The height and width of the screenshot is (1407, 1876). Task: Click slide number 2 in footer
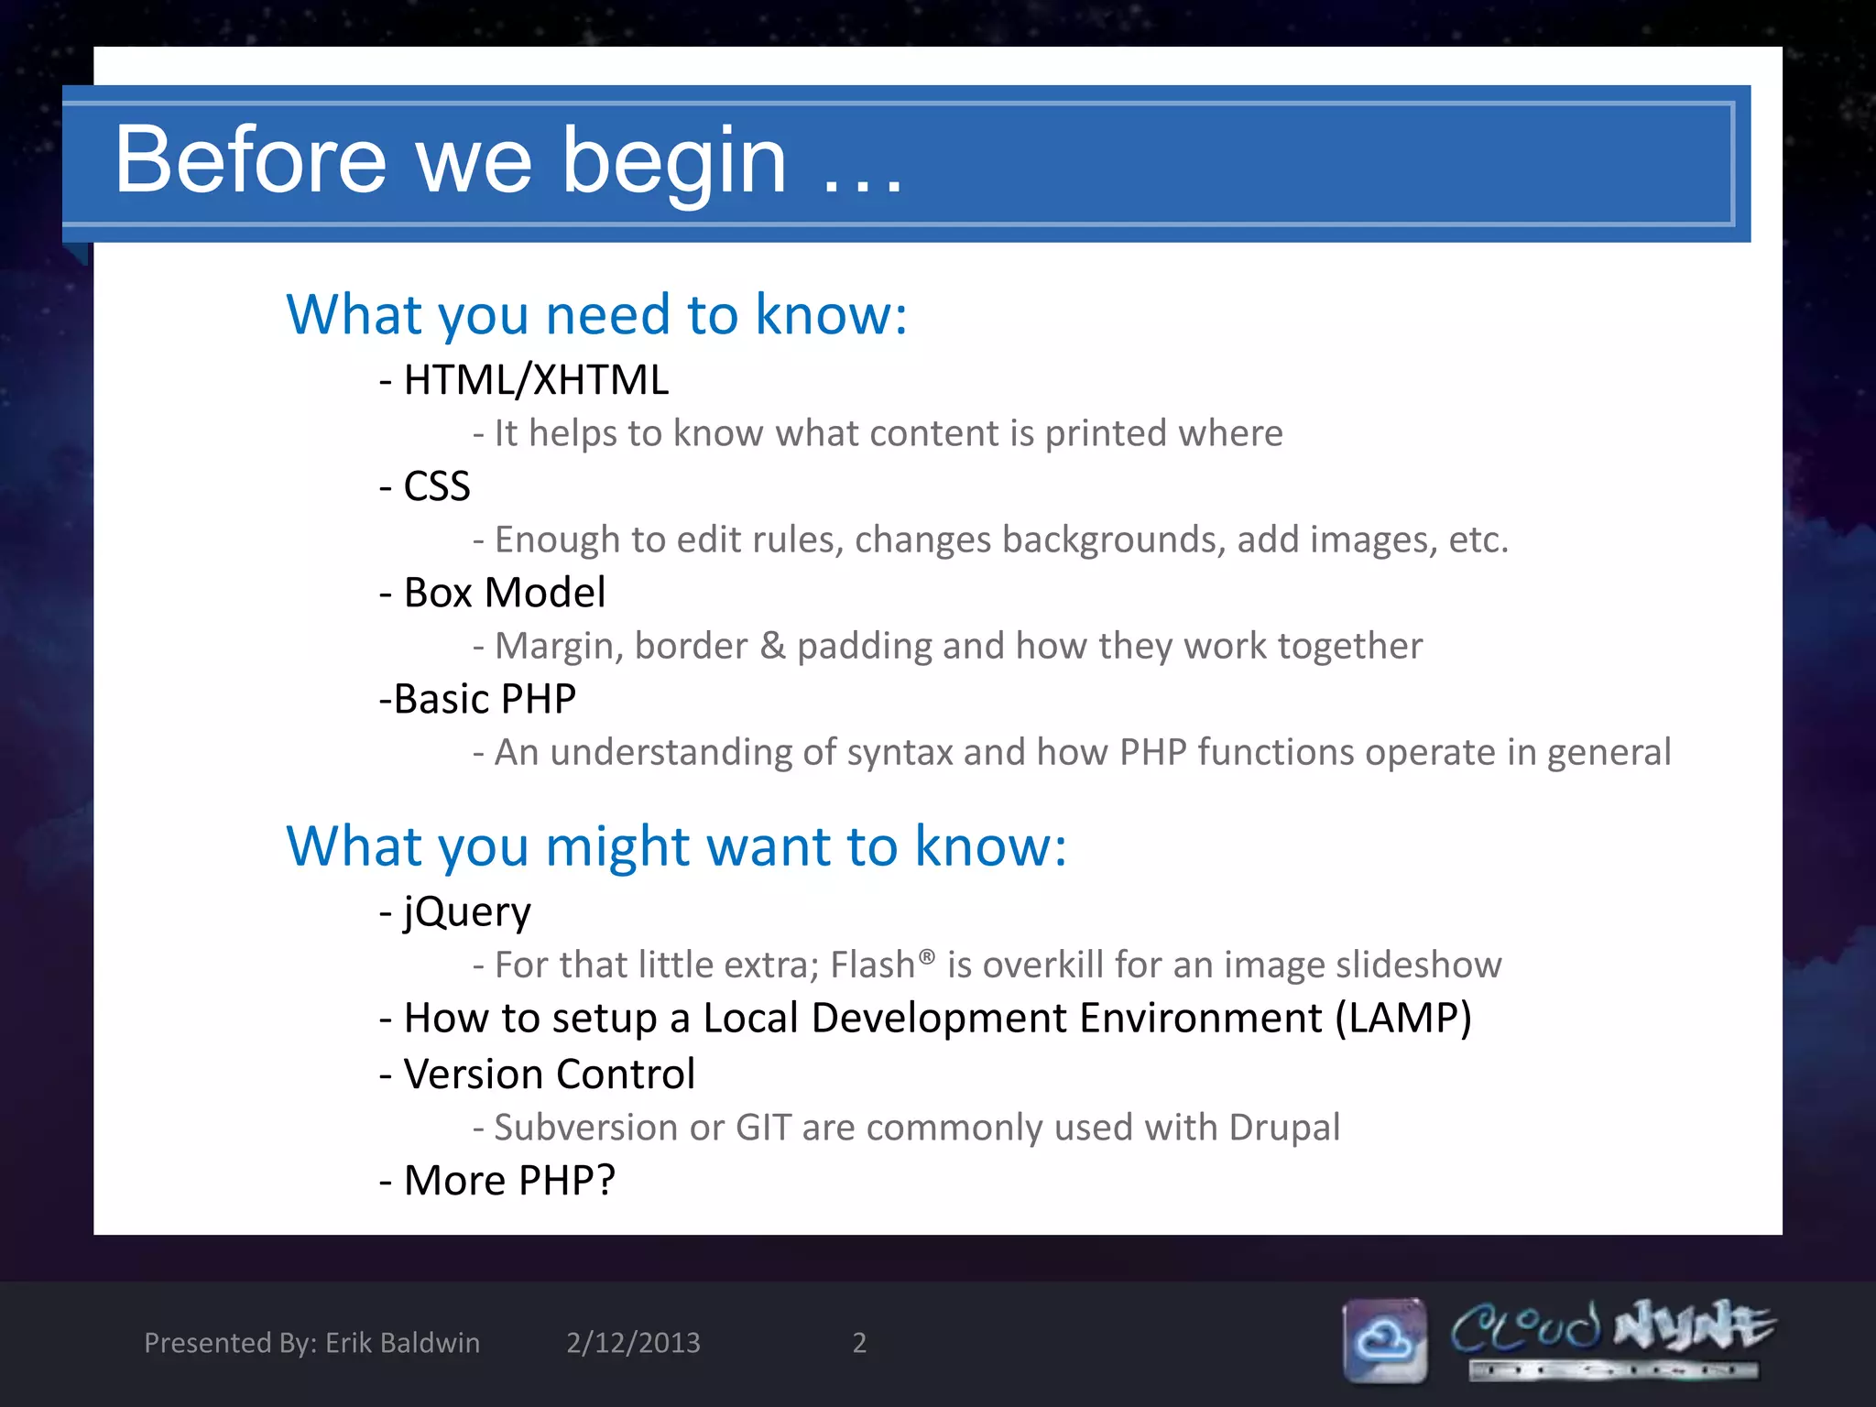(859, 1343)
